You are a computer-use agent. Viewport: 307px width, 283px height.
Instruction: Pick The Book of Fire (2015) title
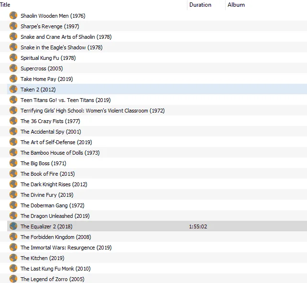(47, 174)
